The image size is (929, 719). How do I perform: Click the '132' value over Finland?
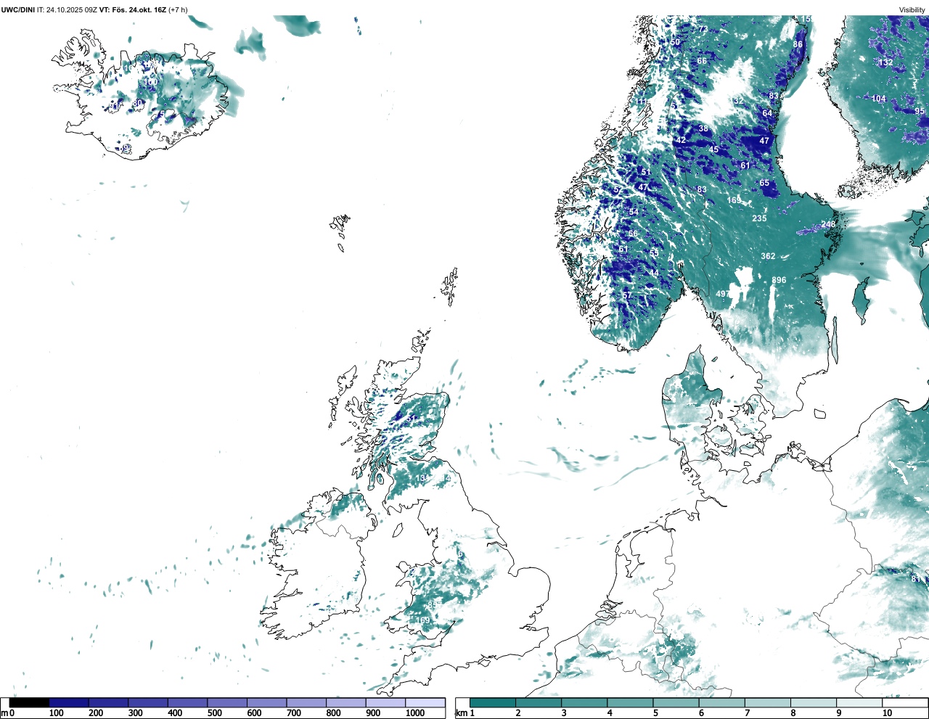886,62
